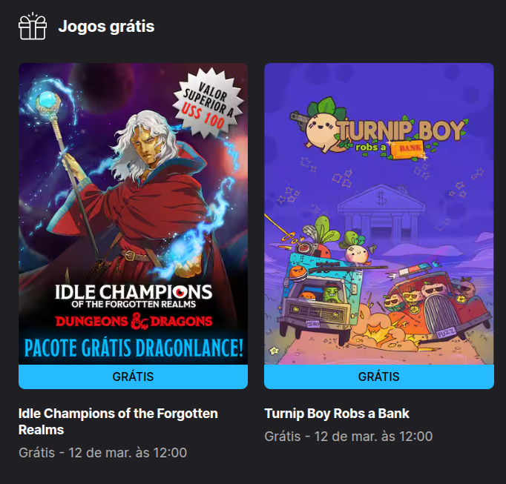Click the Dungeons & Dragons logo
The height and width of the screenshot is (484, 506).
tap(134, 322)
